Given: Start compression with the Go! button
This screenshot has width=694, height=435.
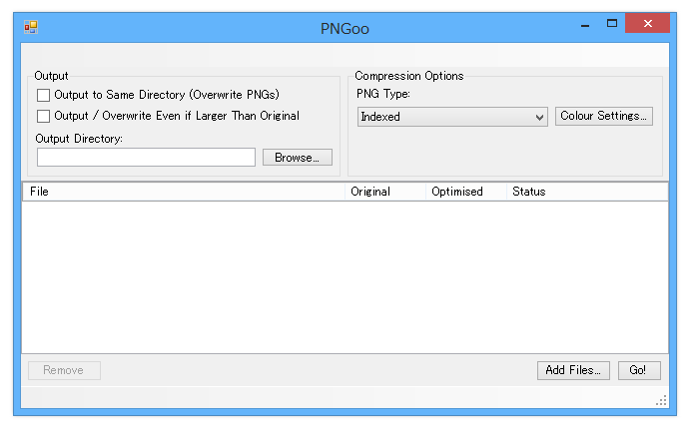Looking at the screenshot, I should tap(639, 370).
